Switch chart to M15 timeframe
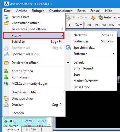This screenshot has height=132, width=120. tap(104, 25)
